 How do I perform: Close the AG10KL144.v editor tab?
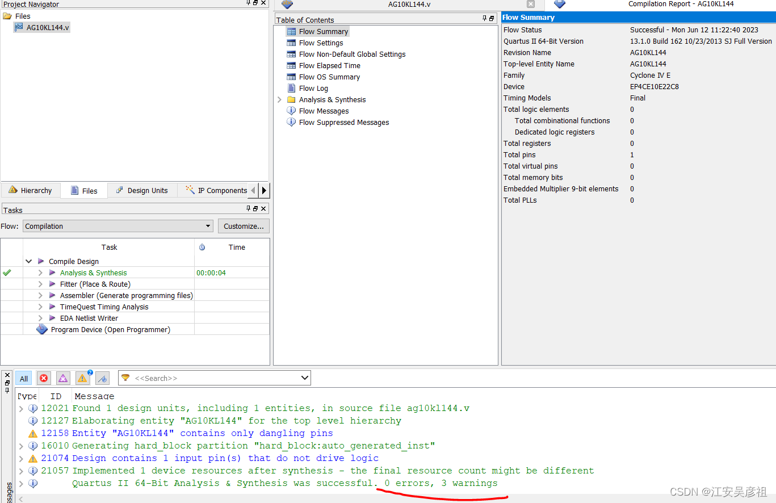coord(531,4)
